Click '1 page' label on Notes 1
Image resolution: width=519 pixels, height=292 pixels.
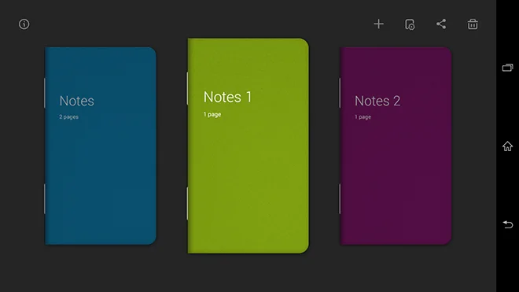[212, 114]
